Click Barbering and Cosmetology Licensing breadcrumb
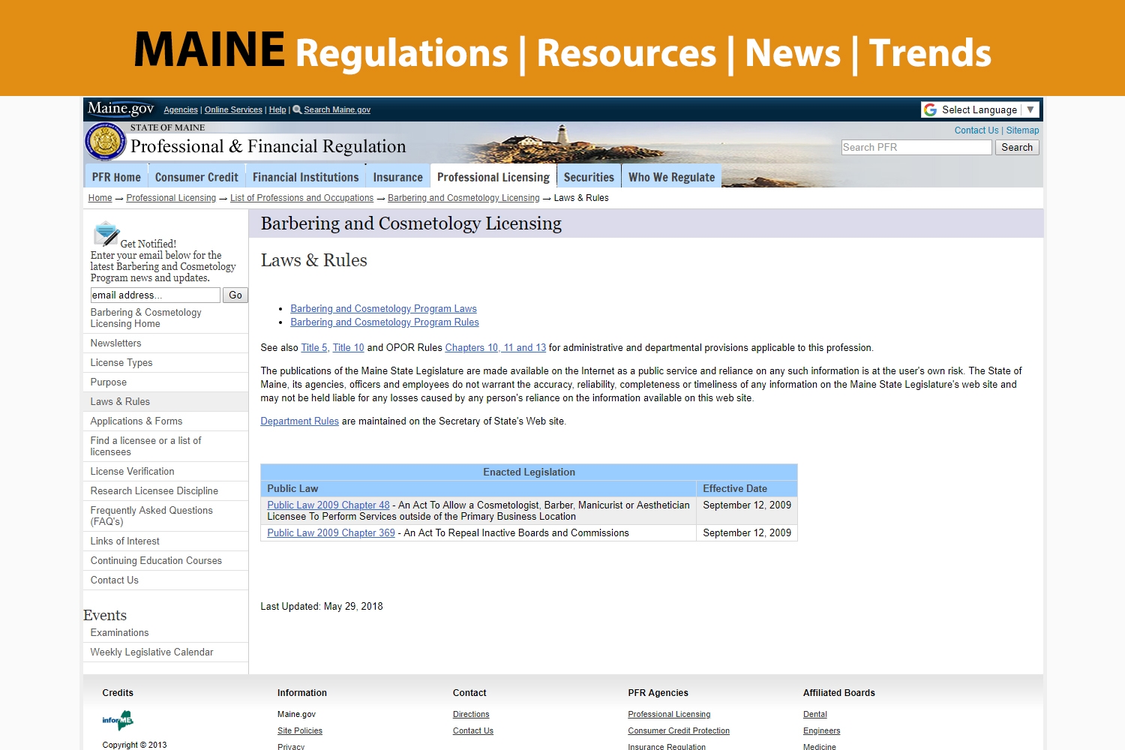The width and height of the screenshot is (1125, 750). click(x=463, y=198)
